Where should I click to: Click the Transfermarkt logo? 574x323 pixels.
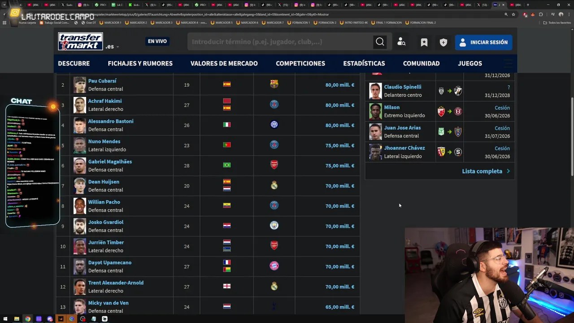(x=80, y=42)
